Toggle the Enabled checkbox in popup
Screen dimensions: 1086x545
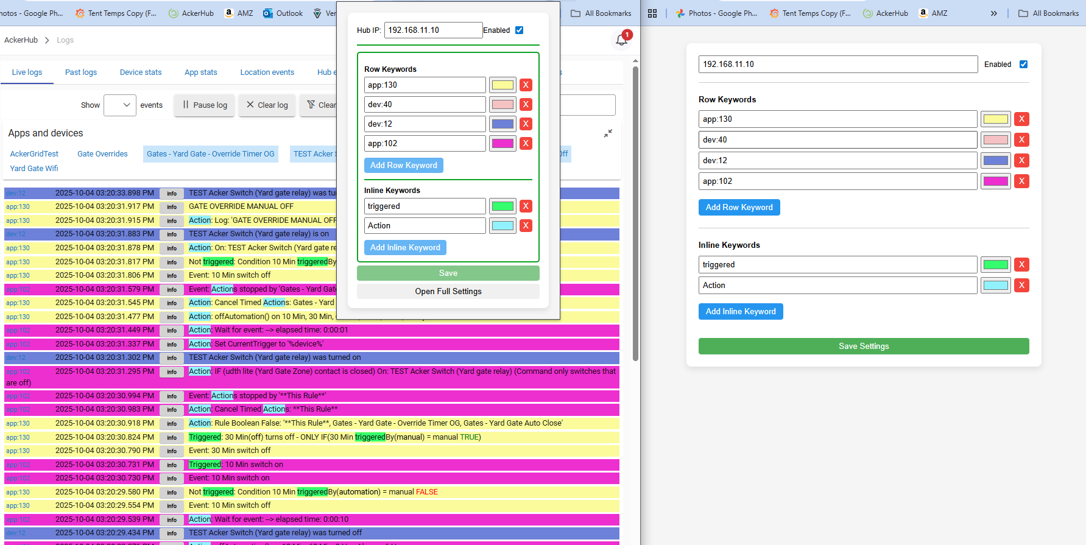tap(519, 30)
